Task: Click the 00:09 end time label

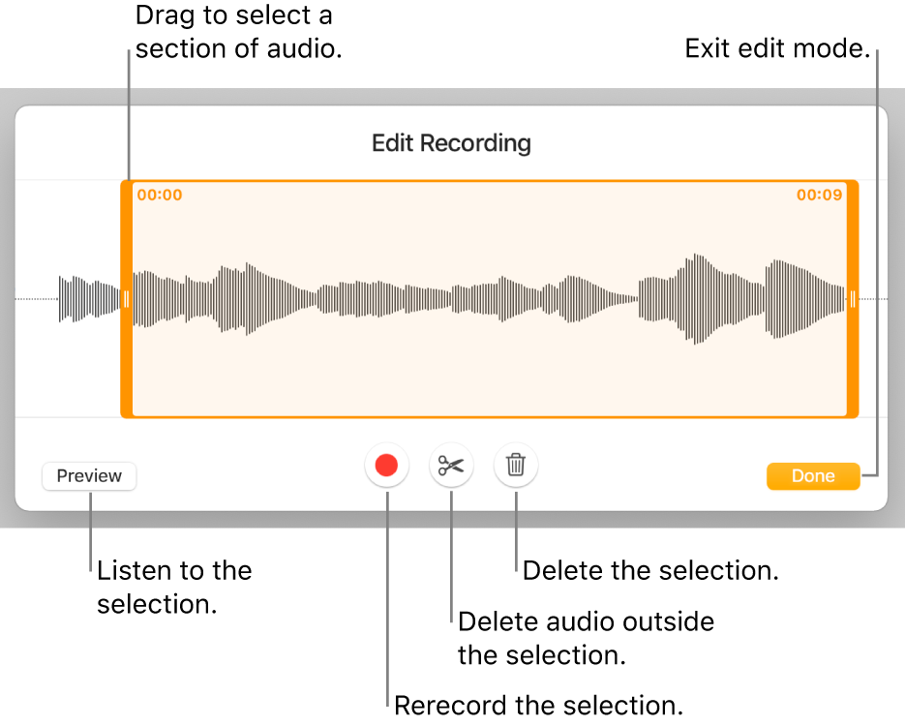Action: [x=819, y=195]
